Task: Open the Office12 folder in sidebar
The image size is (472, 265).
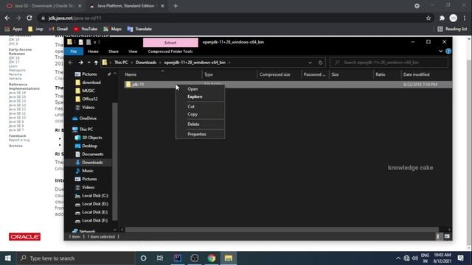Action: coord(90,99)
